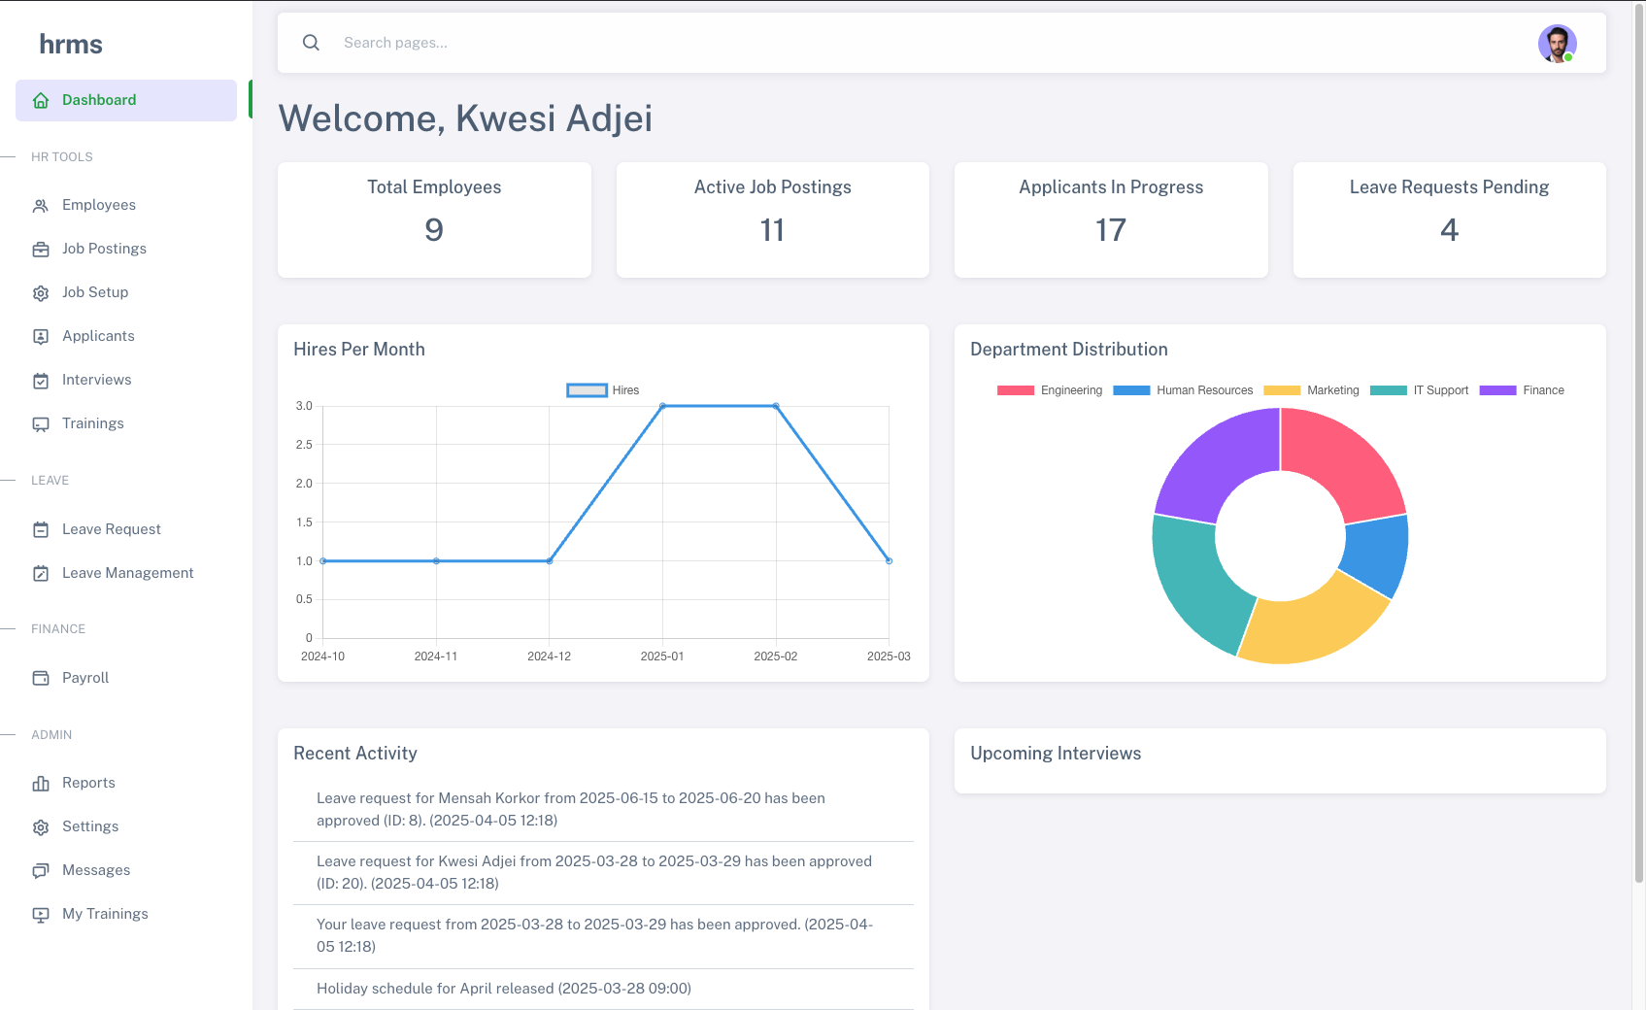Click the search magnifier icon
This screenshot has height=1010, width=1646.
click(311, 43)
